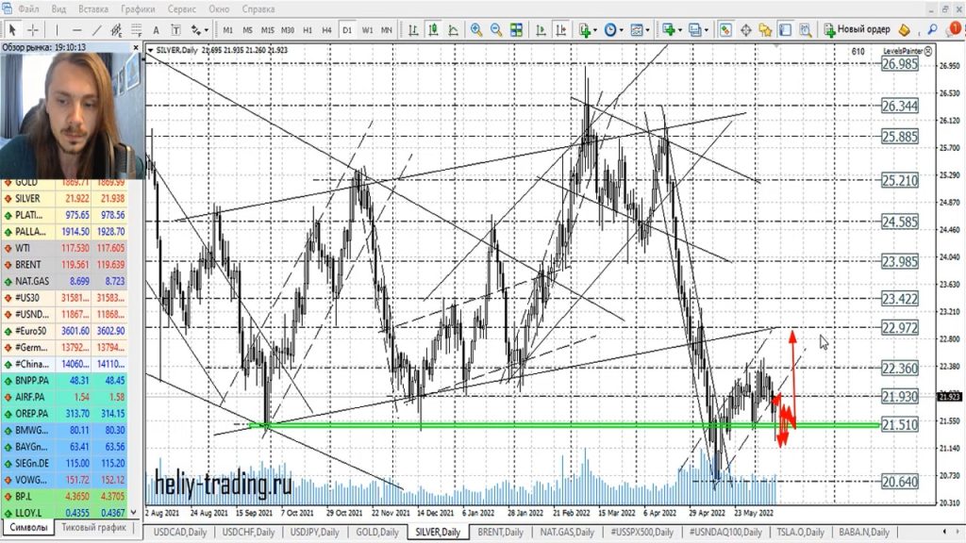Viewport: 966px width, 543px height.
Task: Open the search magnifier icon
Action: (932, 29)
